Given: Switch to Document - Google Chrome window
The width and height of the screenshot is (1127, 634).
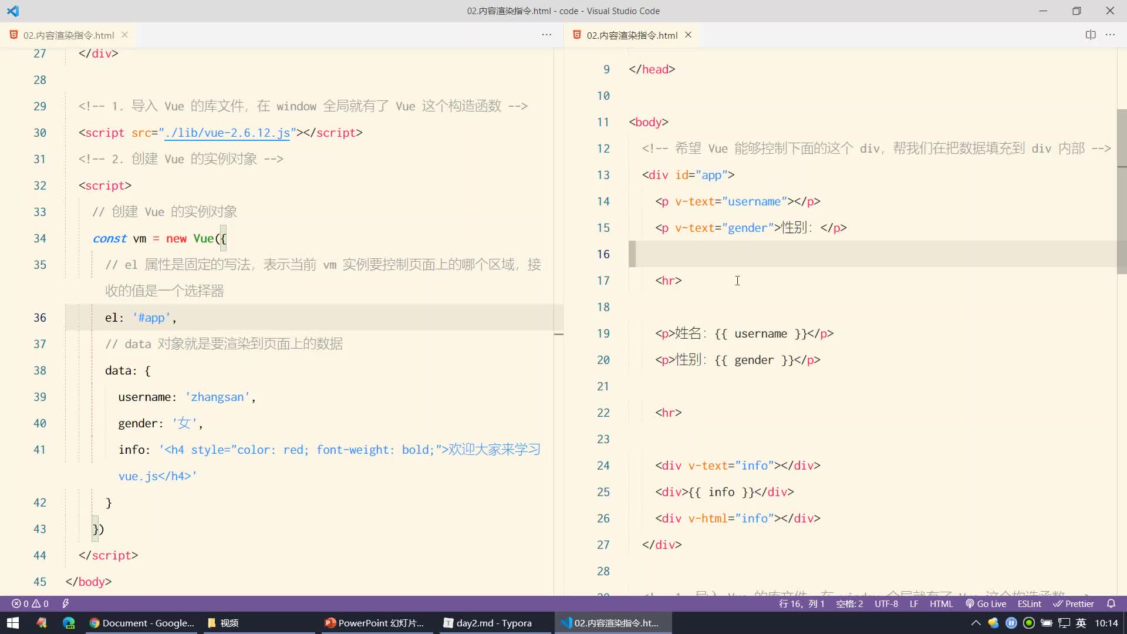Looking at the screenshot, I should click(x=142, y=623).
